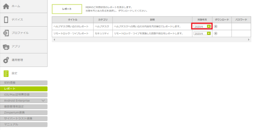Click the Report heading tab button
Screen dimensions: 256x130
pos(67,9)
